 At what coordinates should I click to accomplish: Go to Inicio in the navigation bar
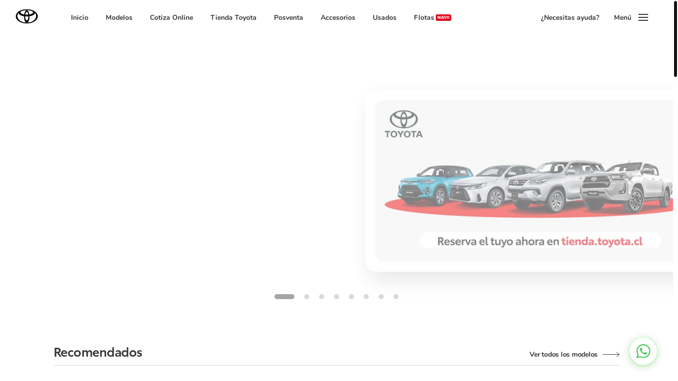79,17
